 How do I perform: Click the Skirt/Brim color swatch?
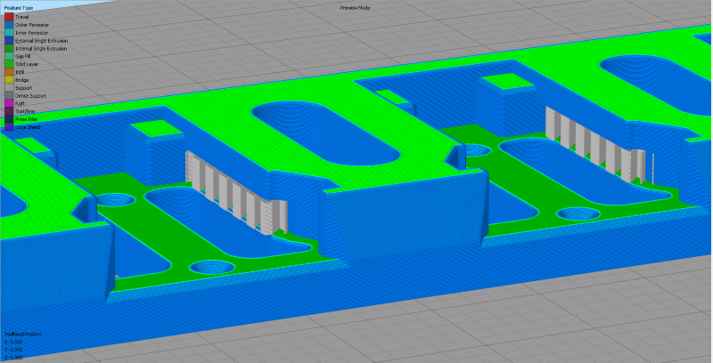(9, 111)
